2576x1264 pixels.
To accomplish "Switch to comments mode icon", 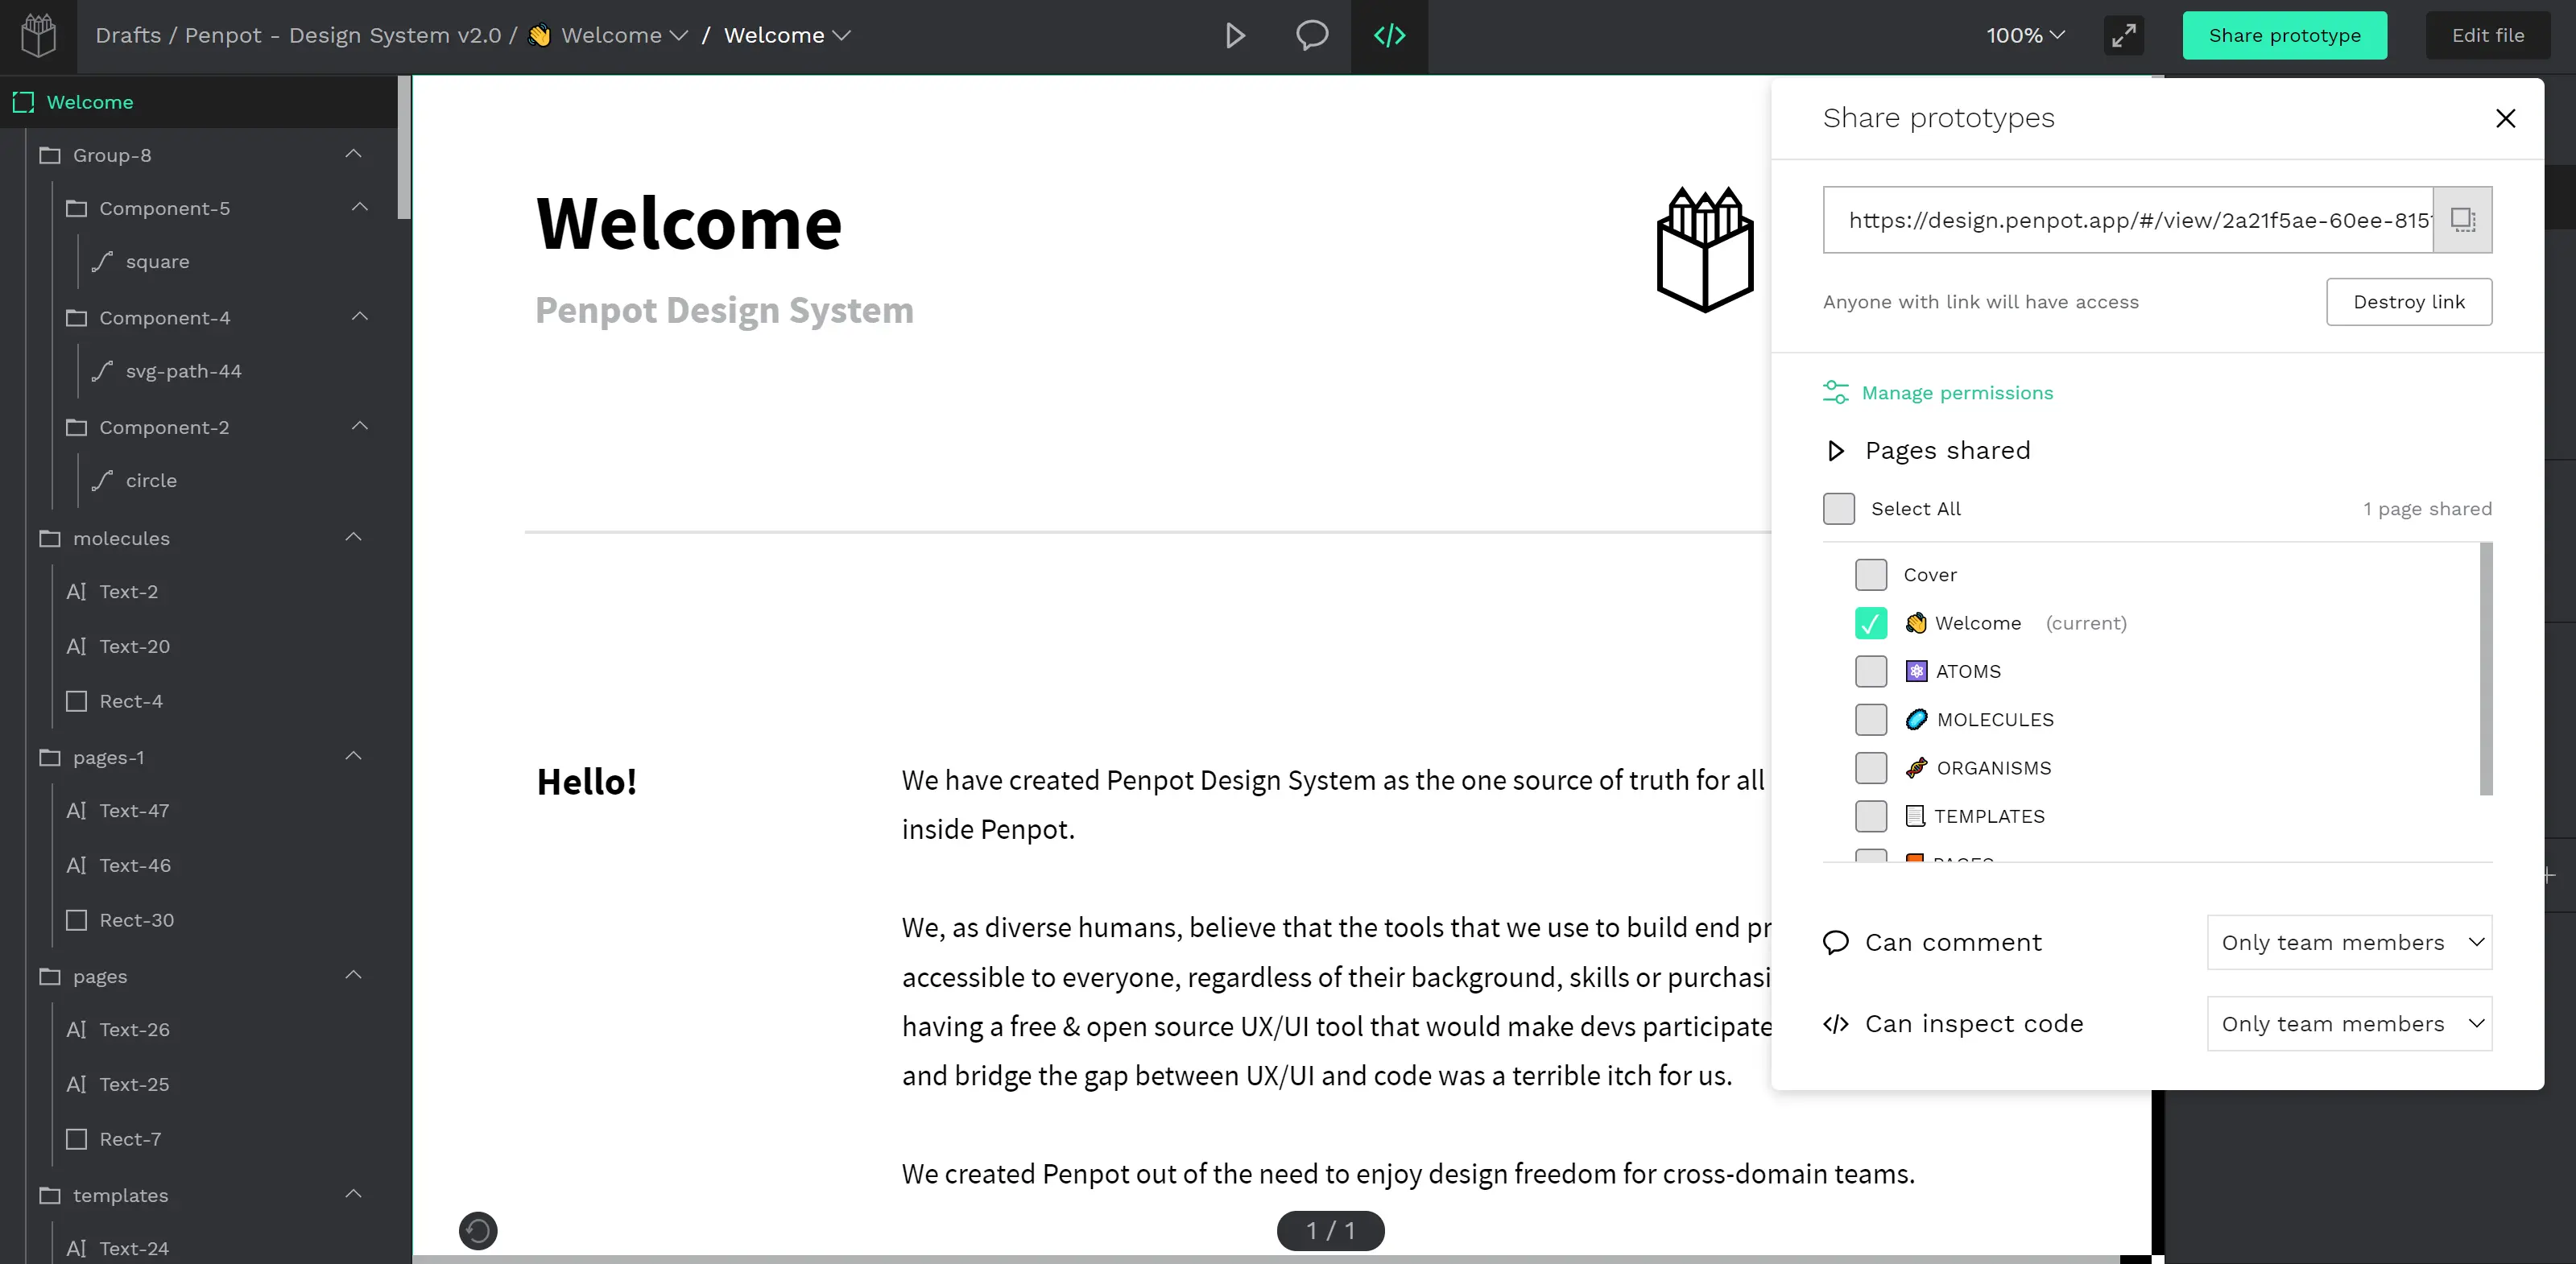I will click(x=1312, y=36).
